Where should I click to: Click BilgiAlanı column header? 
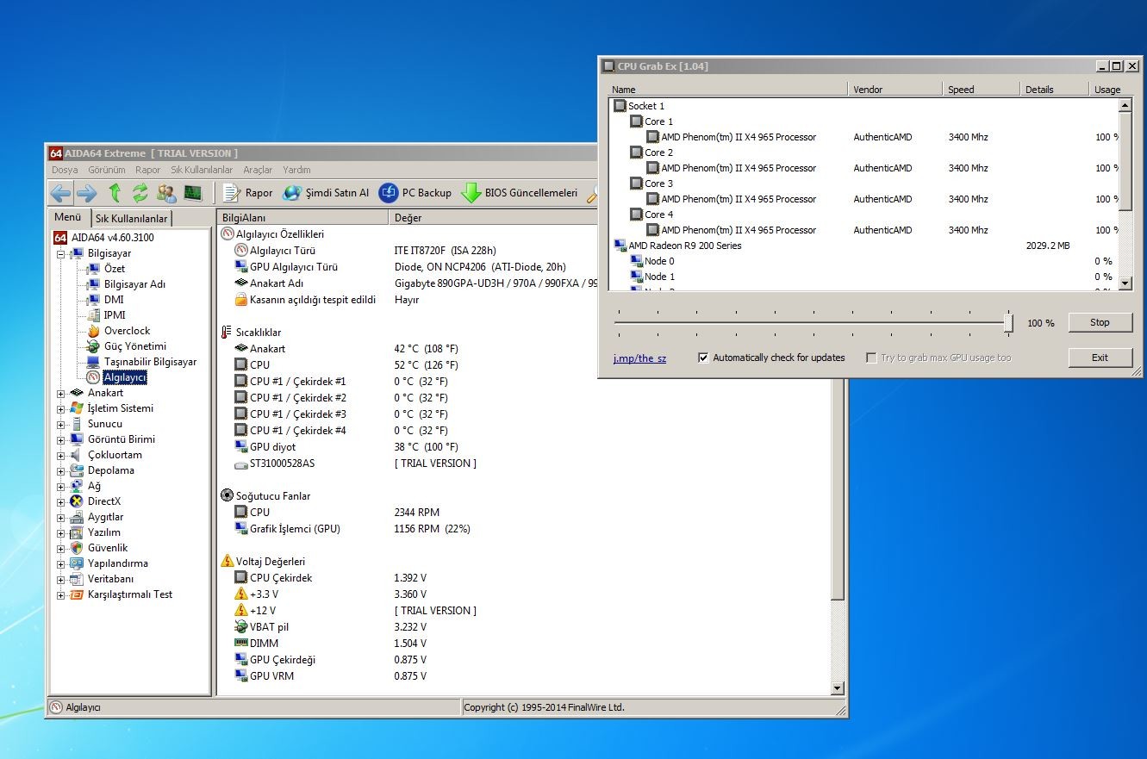302,218
